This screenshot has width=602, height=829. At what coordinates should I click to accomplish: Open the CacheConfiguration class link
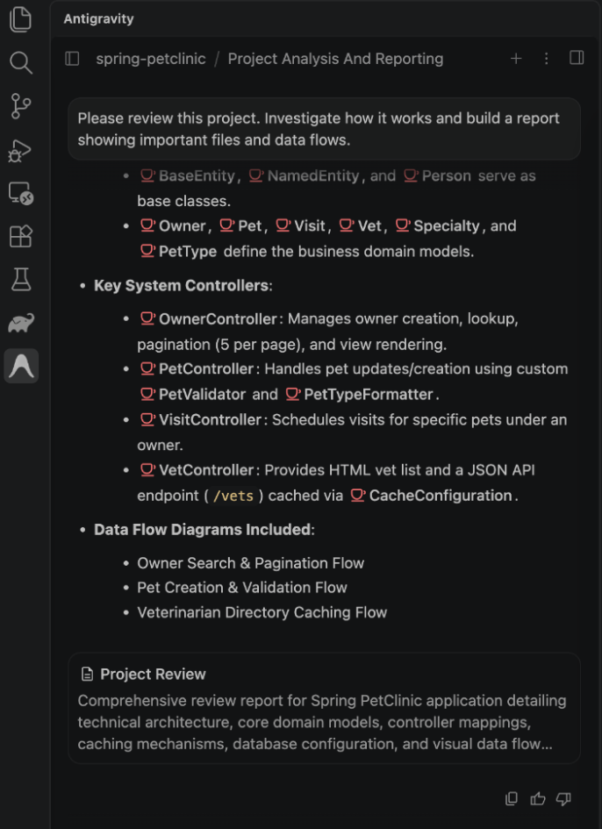tap(431, 496)
